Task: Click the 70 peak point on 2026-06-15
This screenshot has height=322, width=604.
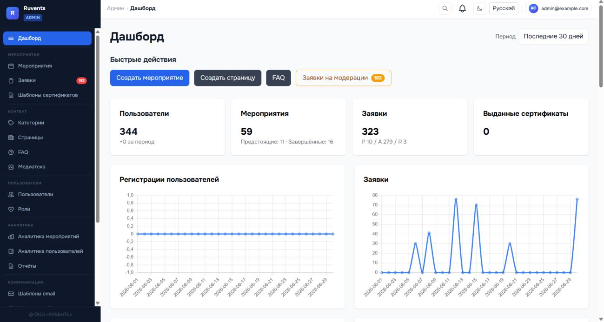Action: click(476, 205)
